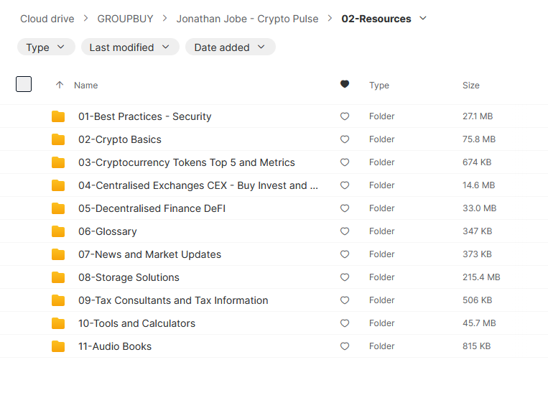Open the Type filter dropdown
The height and width of the screenshot is (398, 548).
(x=46, y=47)
